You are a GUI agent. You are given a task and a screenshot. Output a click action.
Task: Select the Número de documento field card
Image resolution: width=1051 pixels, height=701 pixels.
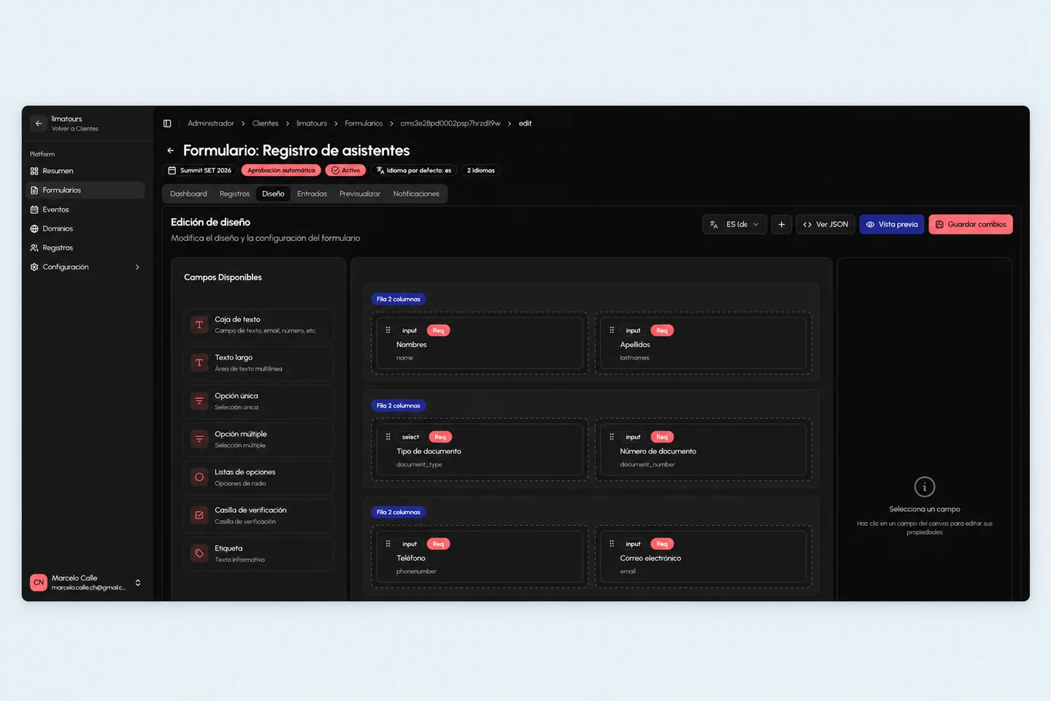click(x=704, y=450)
